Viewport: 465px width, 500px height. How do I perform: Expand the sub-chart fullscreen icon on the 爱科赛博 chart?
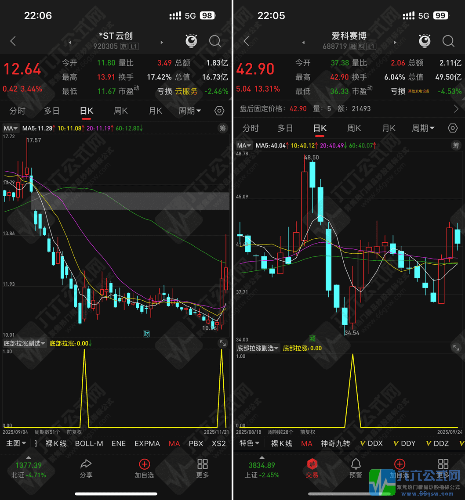pyautogui.click(x=456, y=348)
